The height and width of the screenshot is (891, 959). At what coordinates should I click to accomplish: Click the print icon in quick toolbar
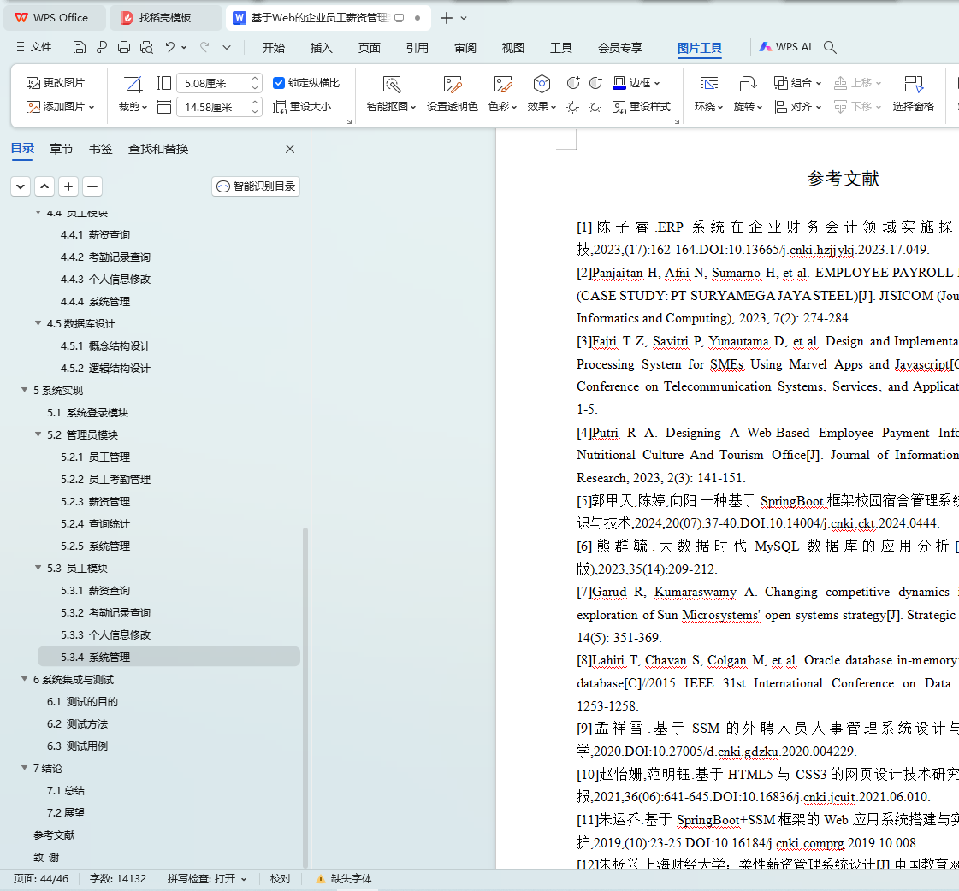point(124,47)
